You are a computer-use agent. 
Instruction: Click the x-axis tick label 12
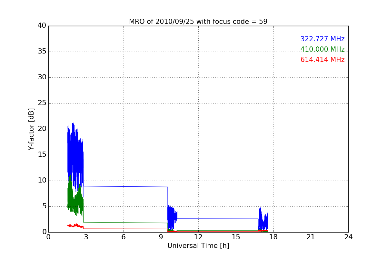coord(198,237)
